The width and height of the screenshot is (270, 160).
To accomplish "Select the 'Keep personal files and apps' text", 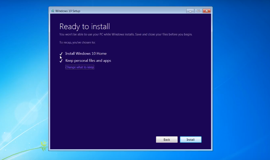I will point(88,61).
